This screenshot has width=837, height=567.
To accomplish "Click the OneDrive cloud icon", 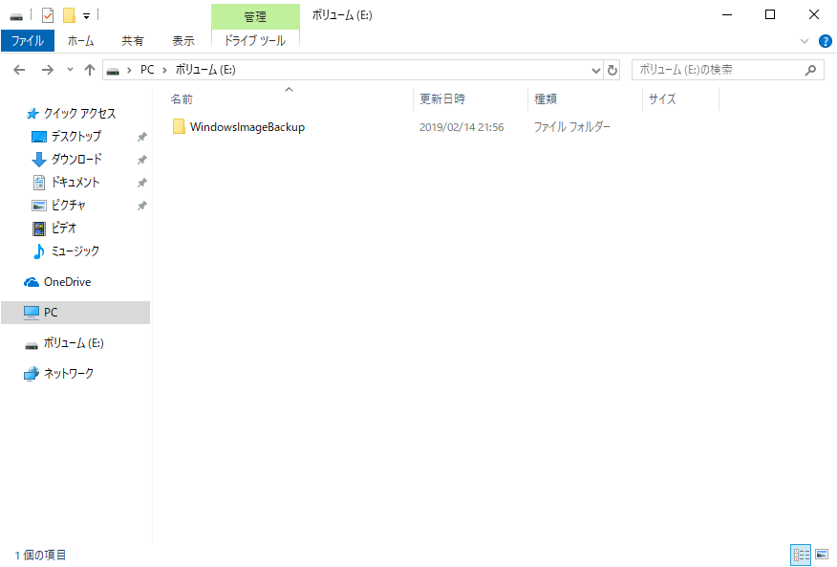I will [x=32, y=282].
